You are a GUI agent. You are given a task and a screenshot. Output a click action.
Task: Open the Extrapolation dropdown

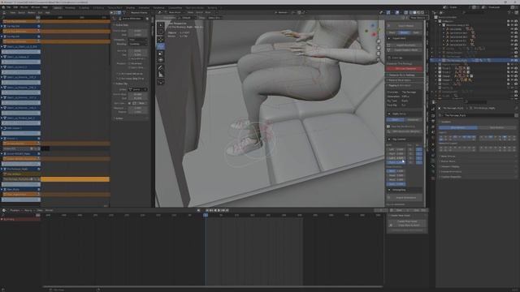(138, 40)
